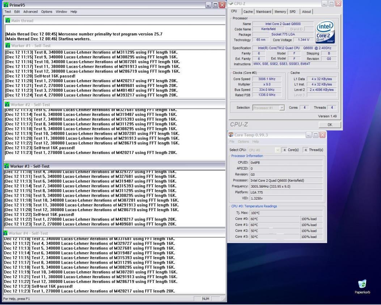Switch to the Cache tab in CPU-Z

tap(248, 12)
